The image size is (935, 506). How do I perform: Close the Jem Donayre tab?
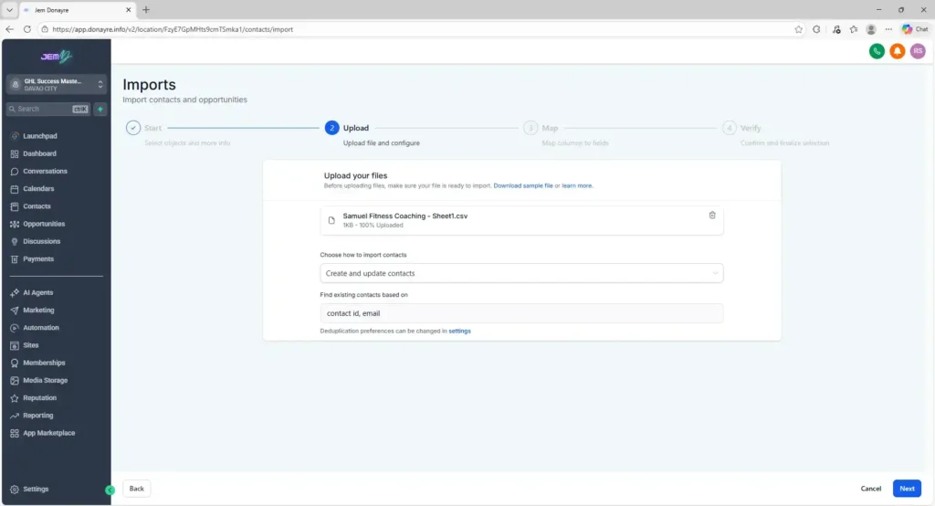[x=128, y=9]
